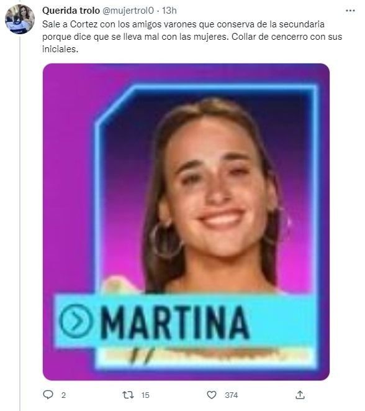Screen dimensions: 365x411
Task: Click the retweet count number 15
Action: [x=145, y=395]
